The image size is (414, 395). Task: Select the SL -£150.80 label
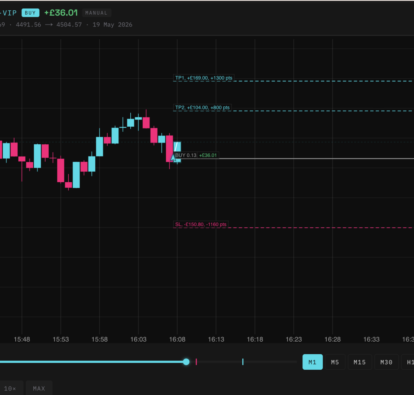click(200, 225)
